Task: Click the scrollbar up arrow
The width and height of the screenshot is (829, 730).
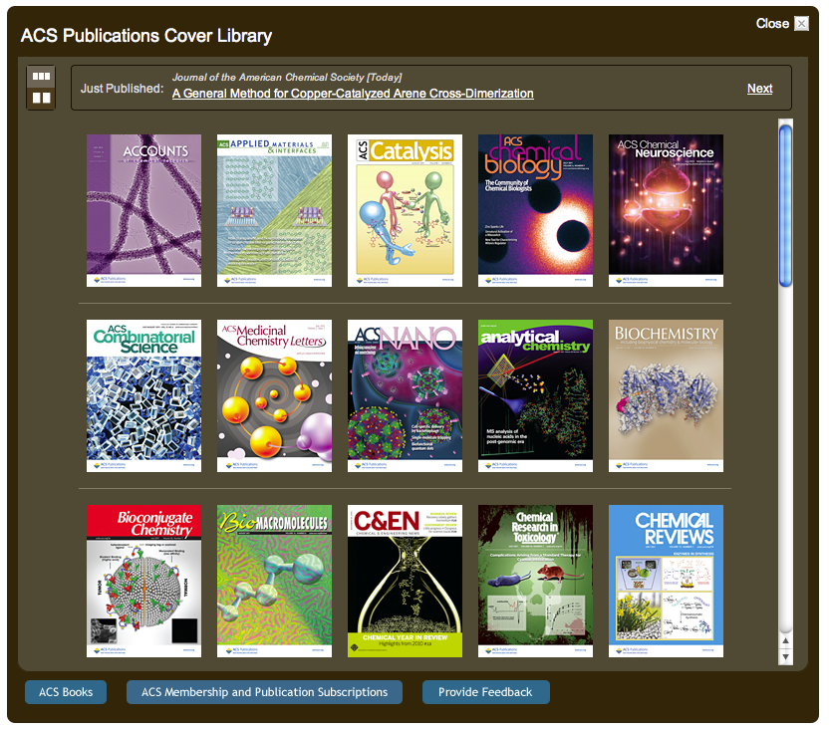Action: (x=785, y=642)
